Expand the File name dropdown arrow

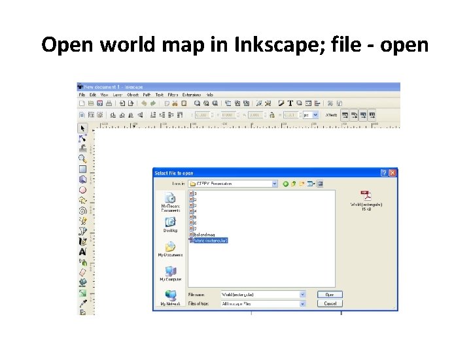[302, 295]
